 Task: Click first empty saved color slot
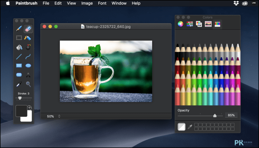(196, 125)
